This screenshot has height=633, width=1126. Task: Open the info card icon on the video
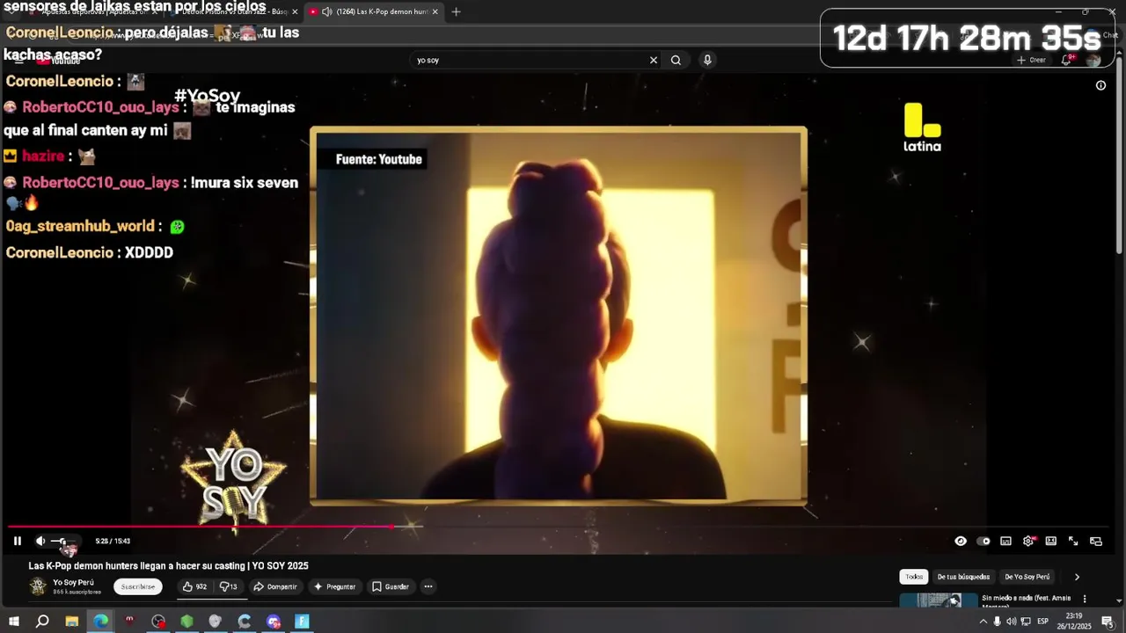pos(1100,85)
